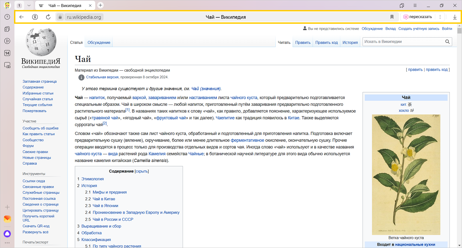Open the Цитировать страницу tool link
Viewport: 462px width, 248px height.
[41, 210]
